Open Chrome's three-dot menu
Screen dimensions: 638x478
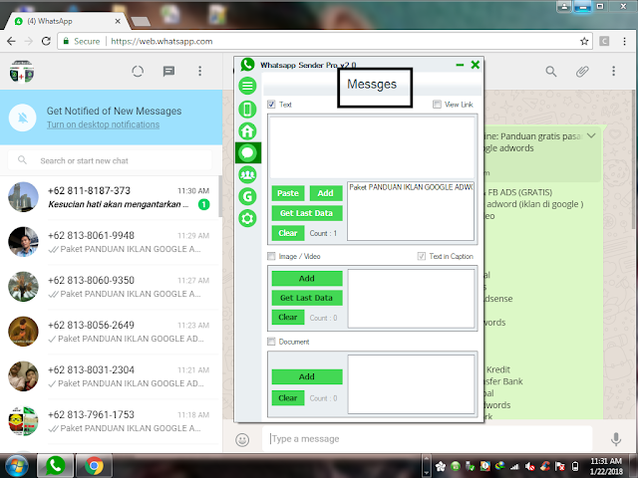pyautogui.click(x=624, y=41)
